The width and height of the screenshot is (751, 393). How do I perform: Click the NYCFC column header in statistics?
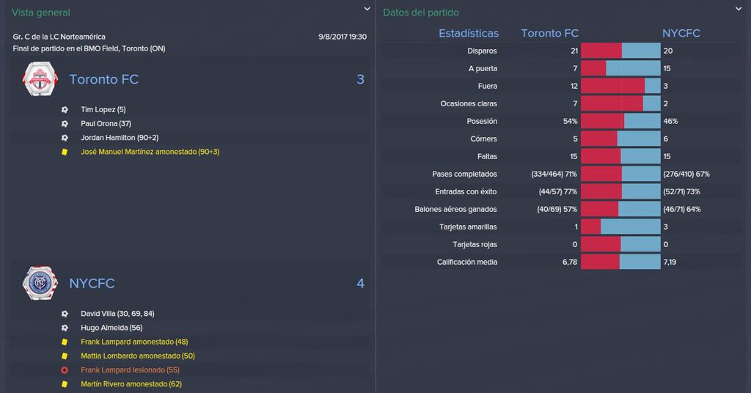pyautogui.click(x=681, y=33)
